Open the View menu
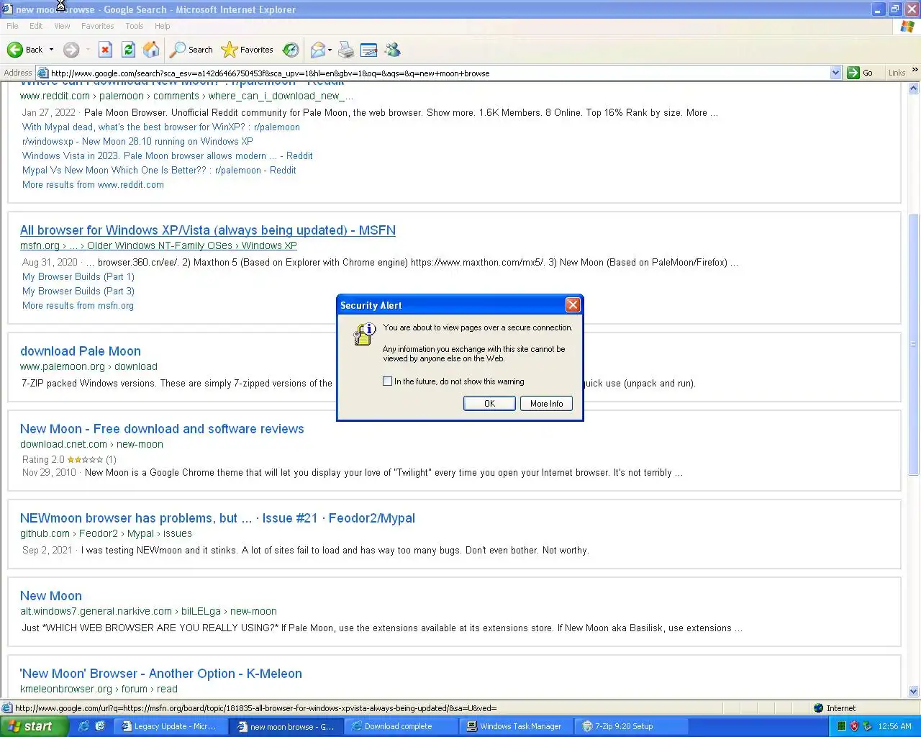Image resolution: width=921 pixels, height=737 pixels. pyautogui.click(x=62, y=26)
